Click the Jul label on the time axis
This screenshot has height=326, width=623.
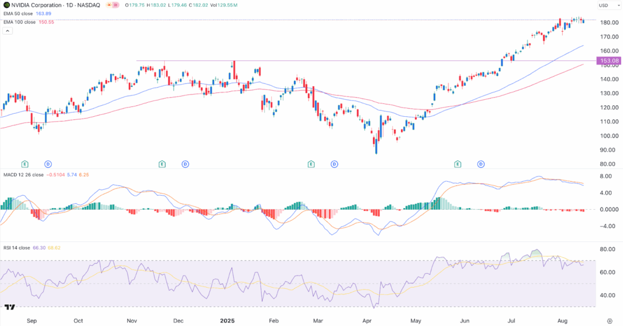[511, 321]
